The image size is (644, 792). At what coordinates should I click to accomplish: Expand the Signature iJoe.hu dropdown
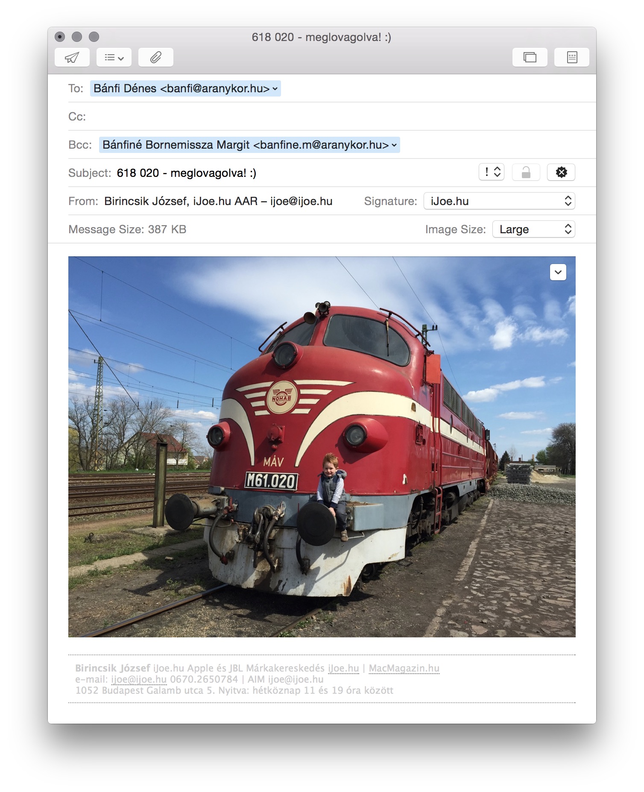click(499, 201)
